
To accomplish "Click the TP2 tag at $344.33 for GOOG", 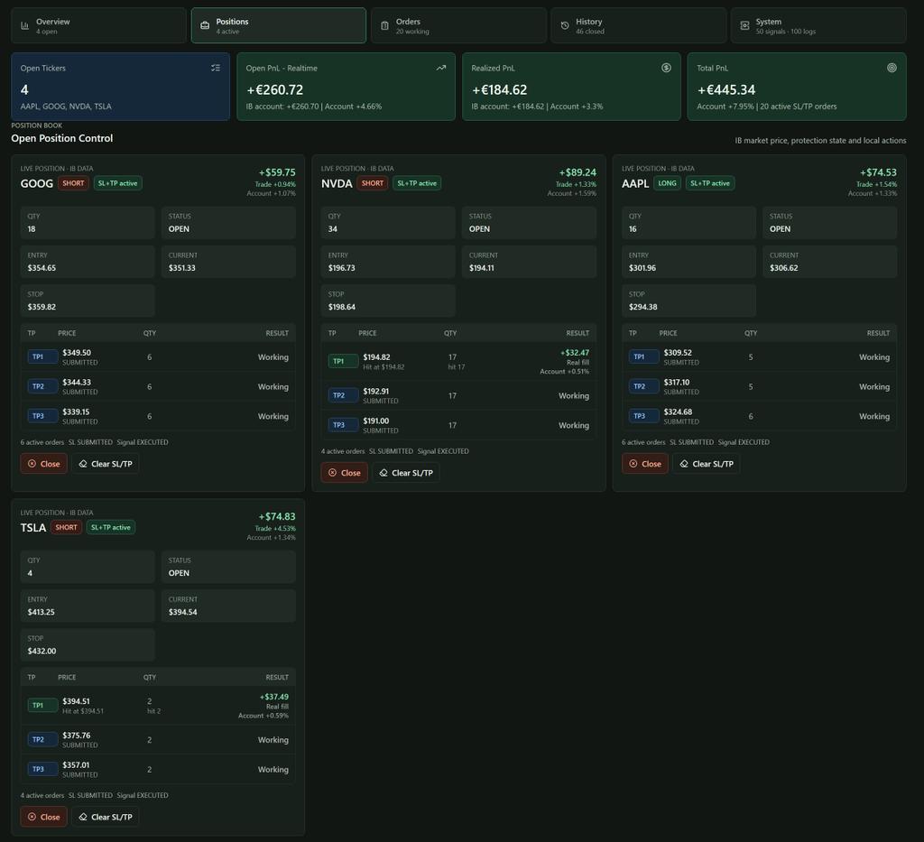I will [42, 386].
